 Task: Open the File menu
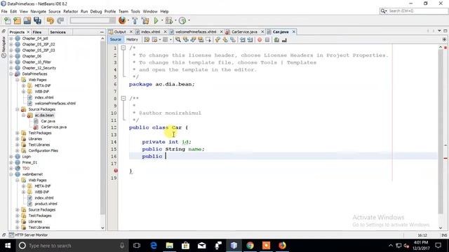coord(4,11)
